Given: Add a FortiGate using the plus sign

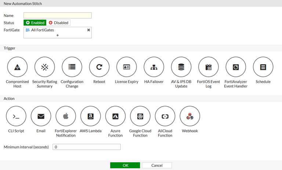Looking at the screenshot, I should 58,35.
